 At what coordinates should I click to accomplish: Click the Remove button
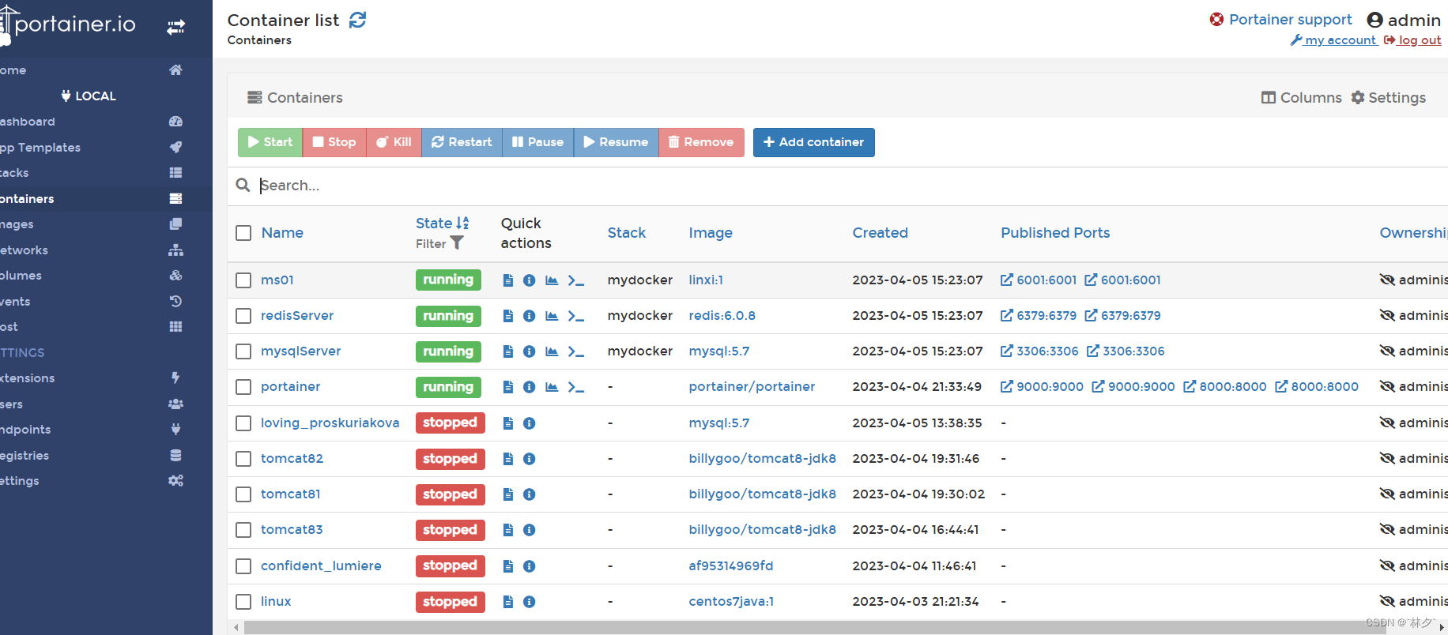pos(701,142)
